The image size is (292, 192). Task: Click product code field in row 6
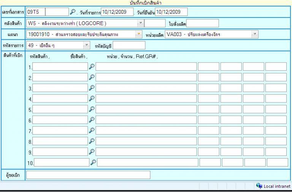[x=60, y=120]
